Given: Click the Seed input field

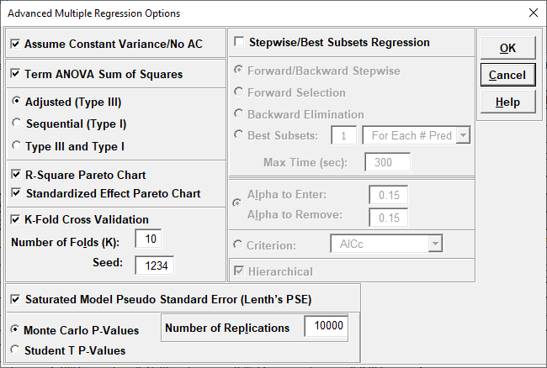Looking at the screenshot, I should (155, 265).
